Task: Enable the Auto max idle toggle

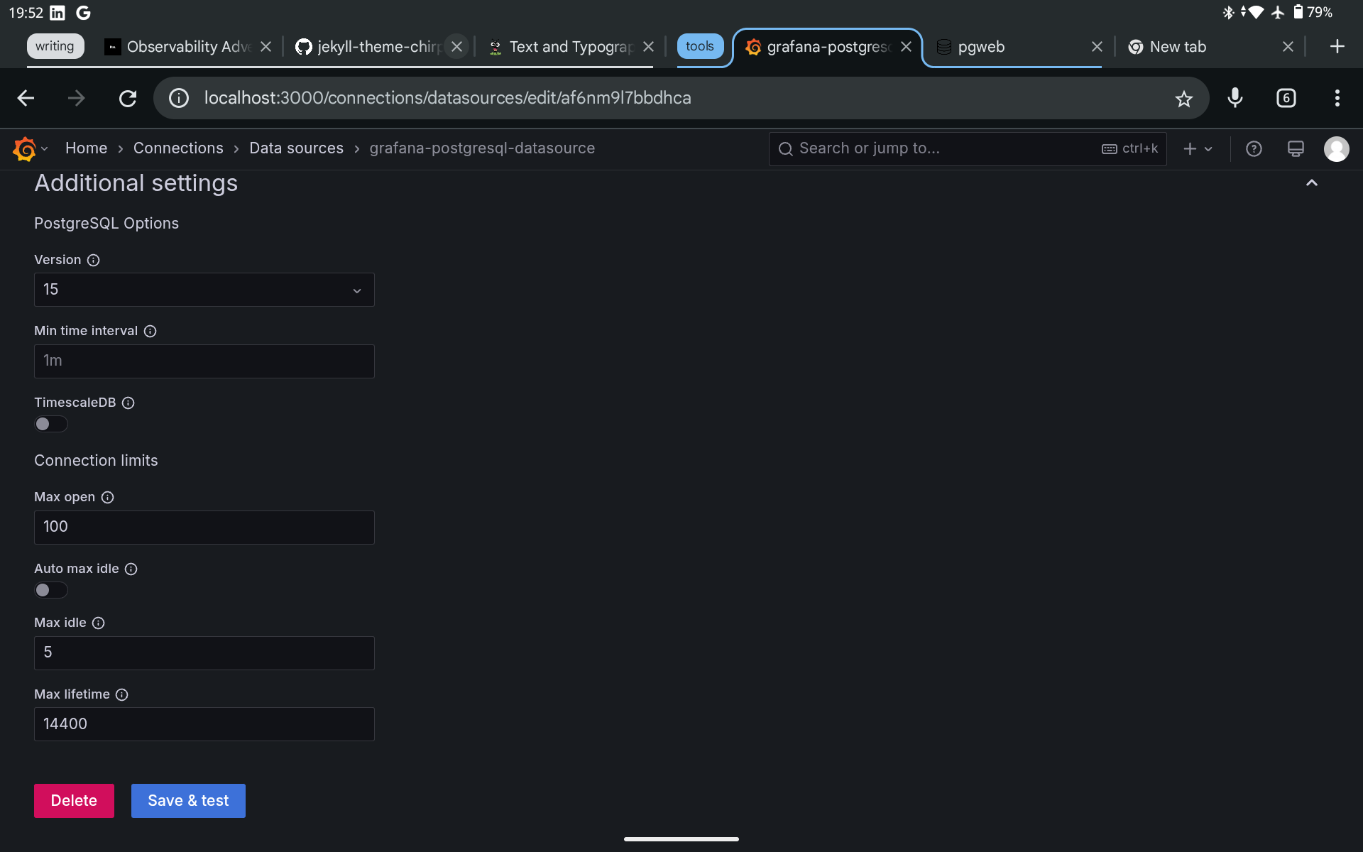Action: 50,590
